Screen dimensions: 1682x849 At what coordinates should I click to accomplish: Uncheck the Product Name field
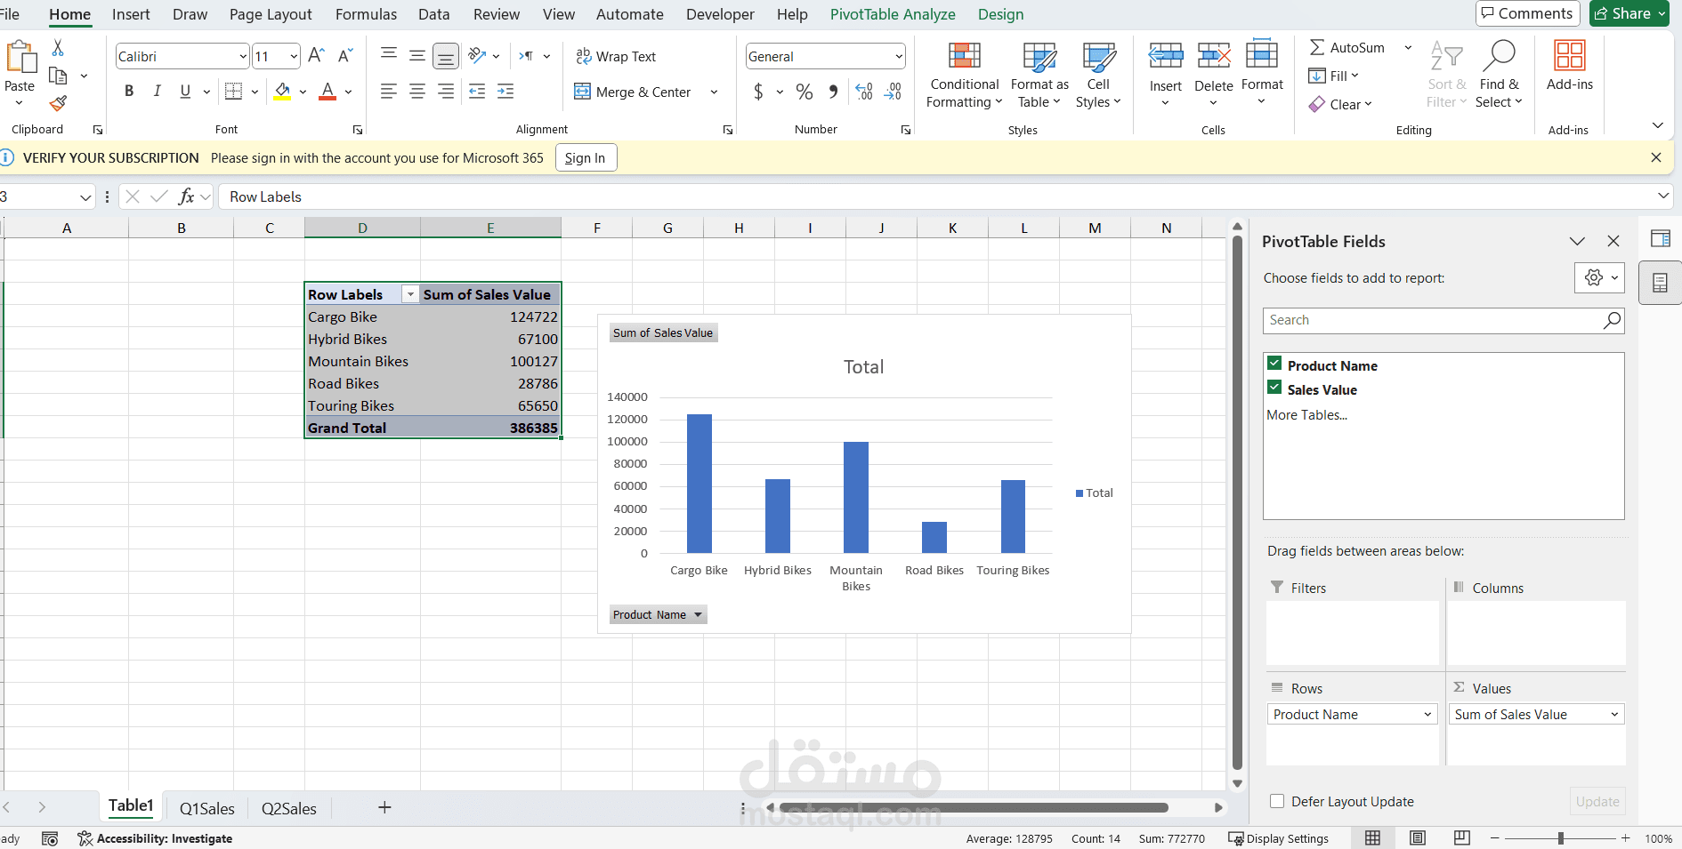click(x=1275, y=363)
